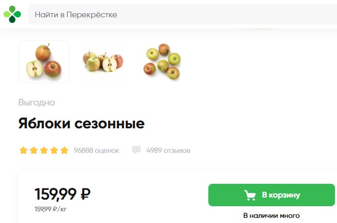This screenshot has width=337, height=223.
Task: Select the third thumbnail with six apples
Action: click(162, 62)
